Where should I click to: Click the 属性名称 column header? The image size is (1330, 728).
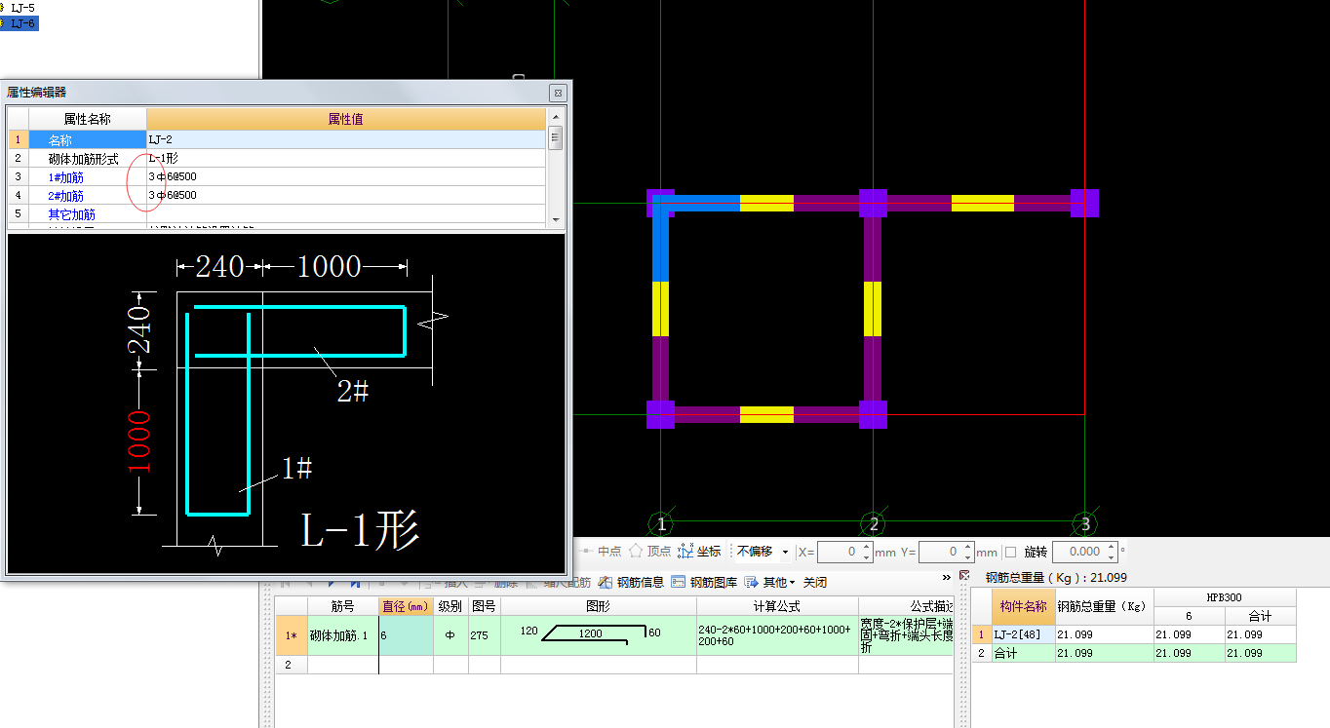(x=88, y=119)
